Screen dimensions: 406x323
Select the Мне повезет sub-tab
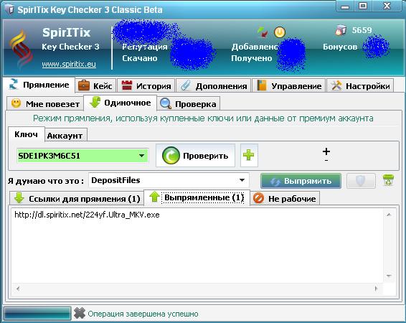[45, 104]
